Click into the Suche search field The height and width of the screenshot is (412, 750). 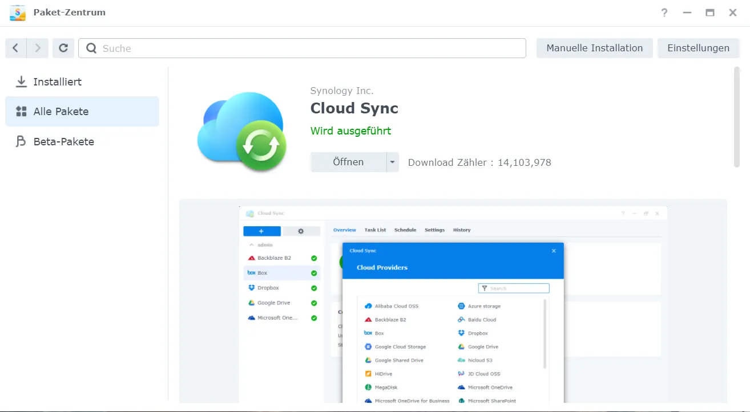[x=302, y=48]
